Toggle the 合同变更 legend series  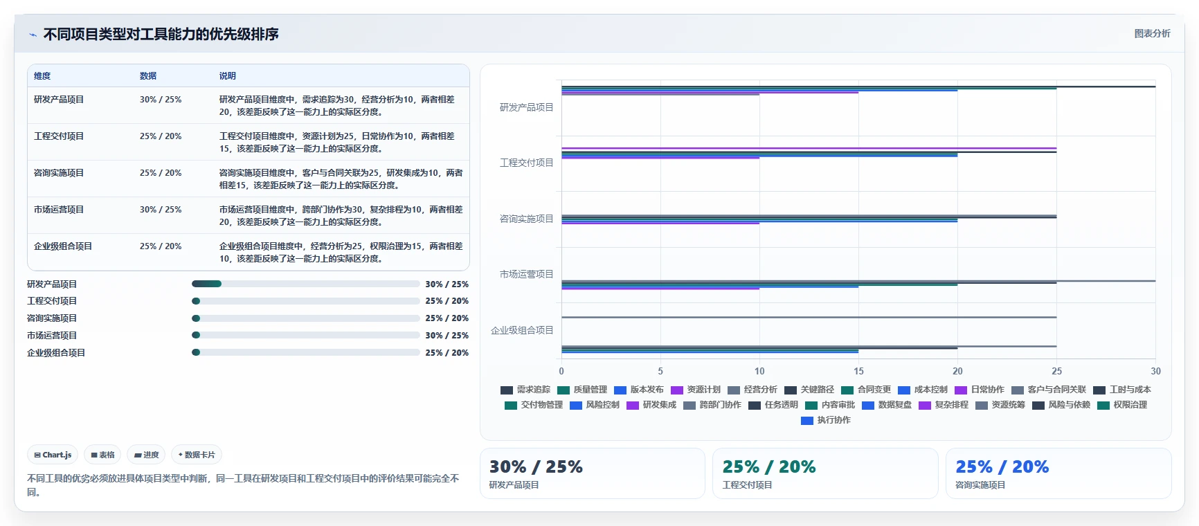866,390
